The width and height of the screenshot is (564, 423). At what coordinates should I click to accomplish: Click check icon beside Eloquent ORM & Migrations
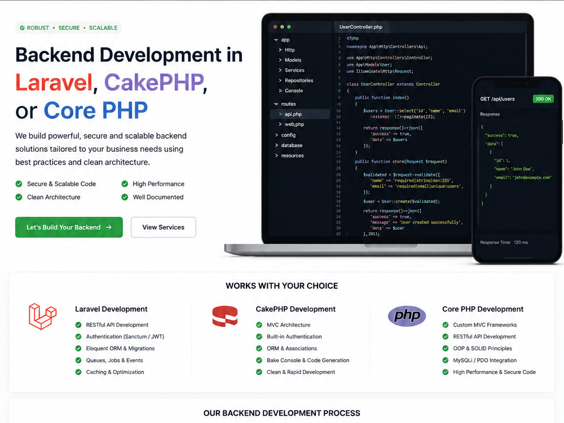coord(78,349)
